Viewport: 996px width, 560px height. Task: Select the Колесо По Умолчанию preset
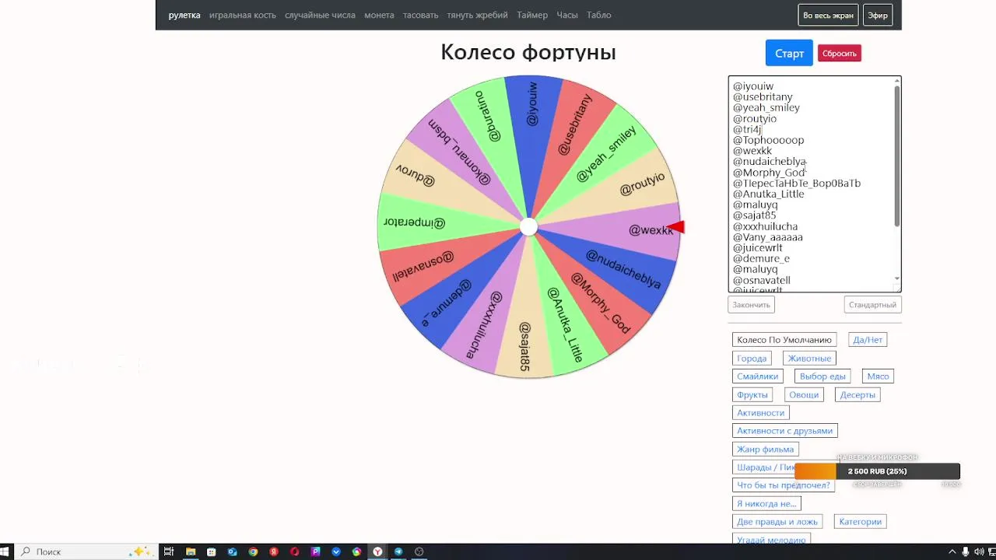pyautogui.click(x=784, y=340)
